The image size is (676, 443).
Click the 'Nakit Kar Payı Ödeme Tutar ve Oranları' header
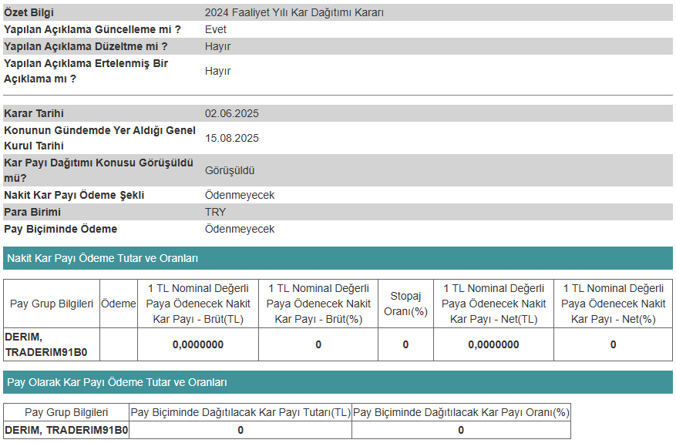[x=338, y=258]
